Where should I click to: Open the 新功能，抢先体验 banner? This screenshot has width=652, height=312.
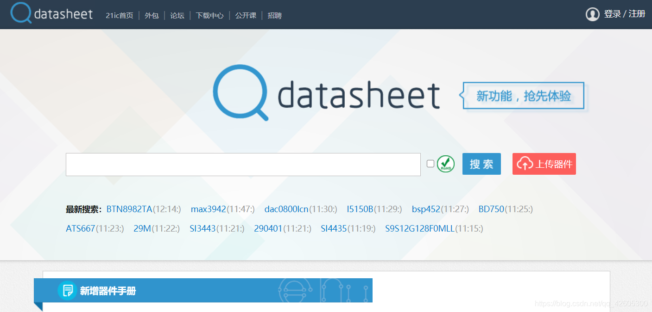tap(523, 96)
